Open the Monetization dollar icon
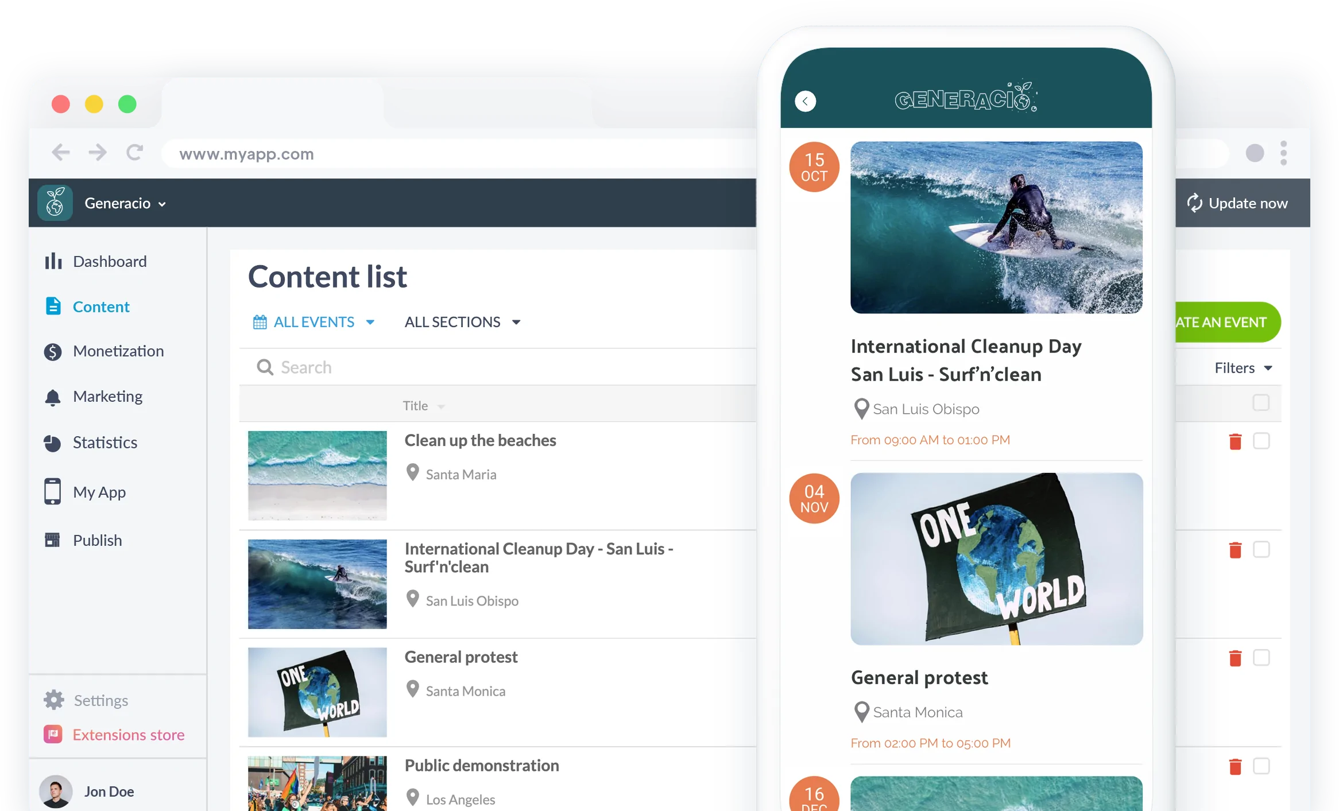The image size is (1339, 811). click(53, 351)
